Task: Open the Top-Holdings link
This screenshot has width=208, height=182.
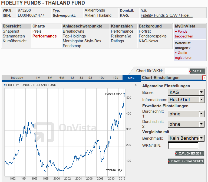Action: tap(74, 36)
